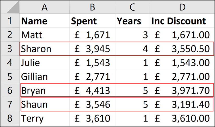Select Bryan's spent value 4,413
215x127 pixels.
92,90
